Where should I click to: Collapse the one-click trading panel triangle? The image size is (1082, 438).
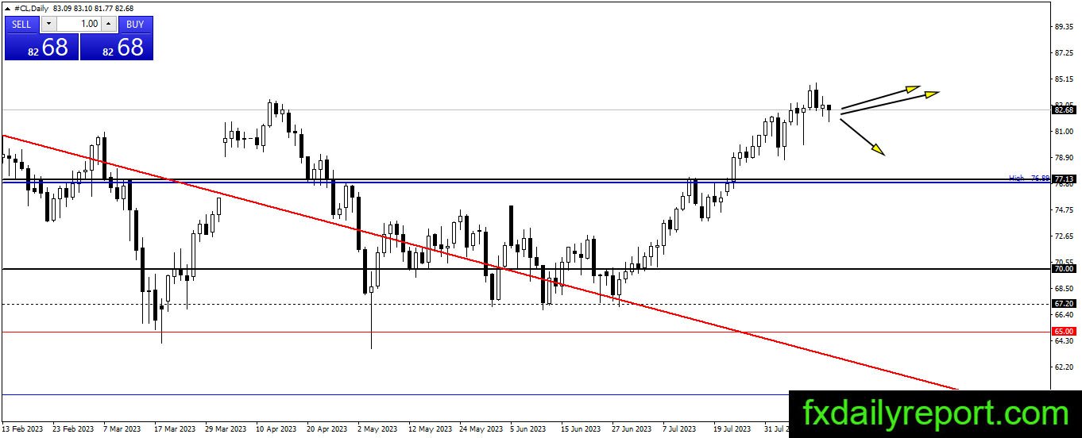coord(8,8)
